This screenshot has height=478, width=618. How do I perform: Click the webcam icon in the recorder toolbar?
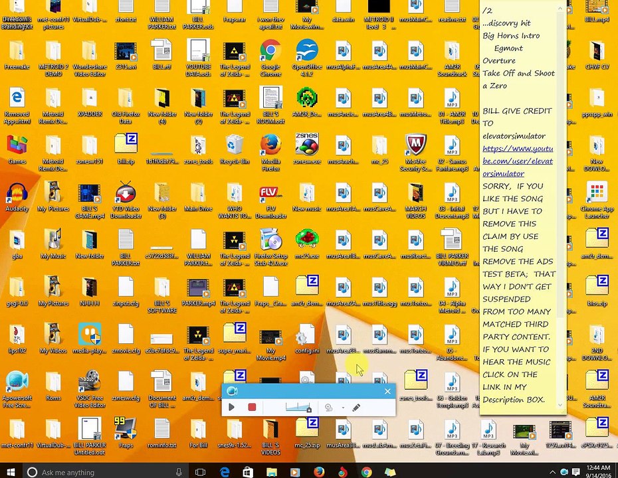click(329, 408)
